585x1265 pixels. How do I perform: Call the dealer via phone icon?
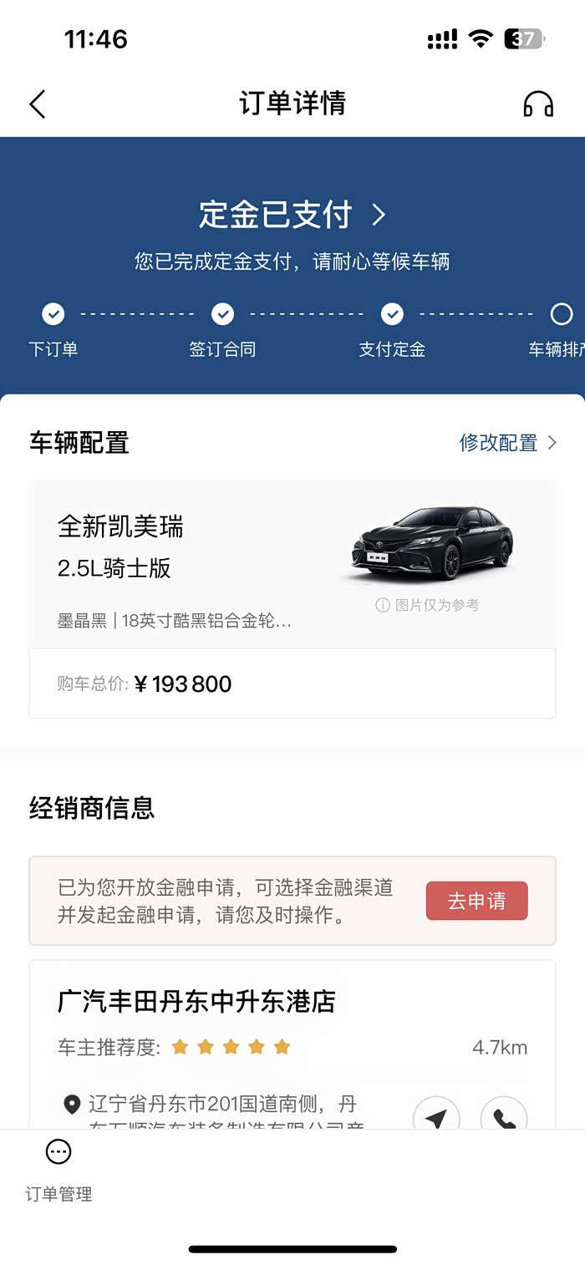click(504, 1115)
